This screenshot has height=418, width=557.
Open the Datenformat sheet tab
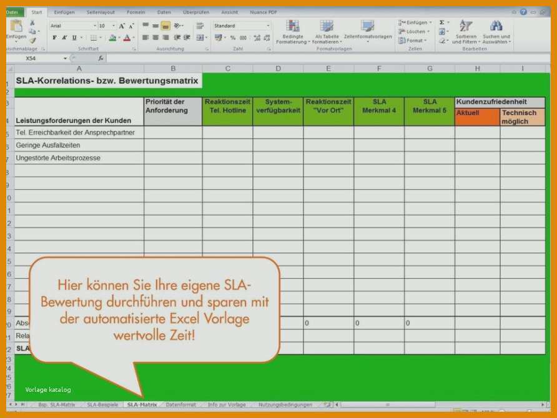point(181,404)
